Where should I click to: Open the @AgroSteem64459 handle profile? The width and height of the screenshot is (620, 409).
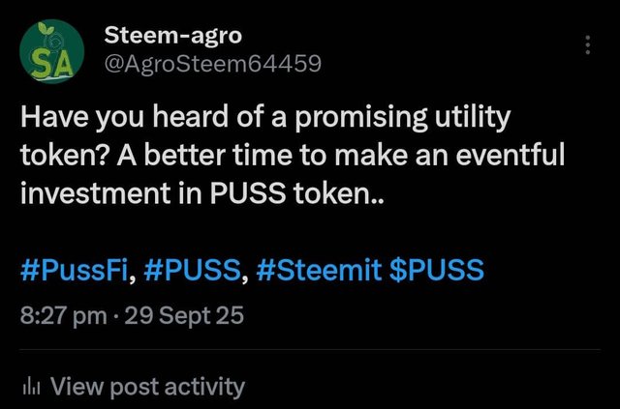[211, 65]
